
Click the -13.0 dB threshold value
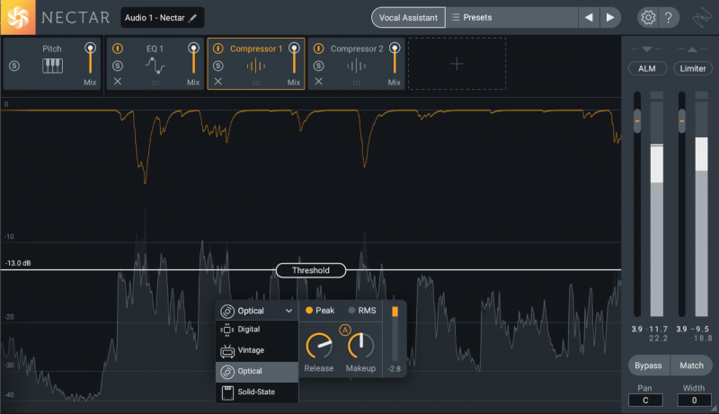pos(18,263)
